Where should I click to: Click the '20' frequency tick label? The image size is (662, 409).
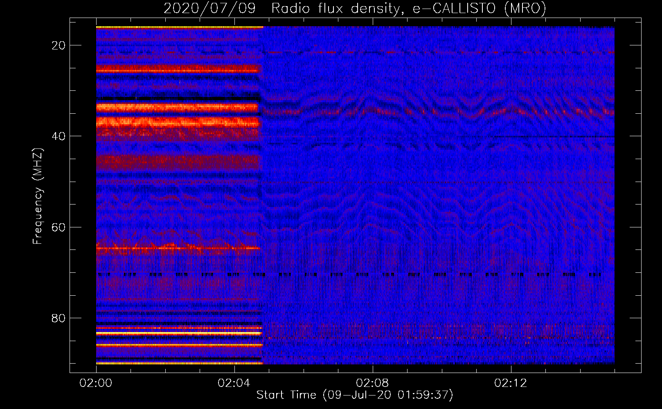click(x=59, y=45)
